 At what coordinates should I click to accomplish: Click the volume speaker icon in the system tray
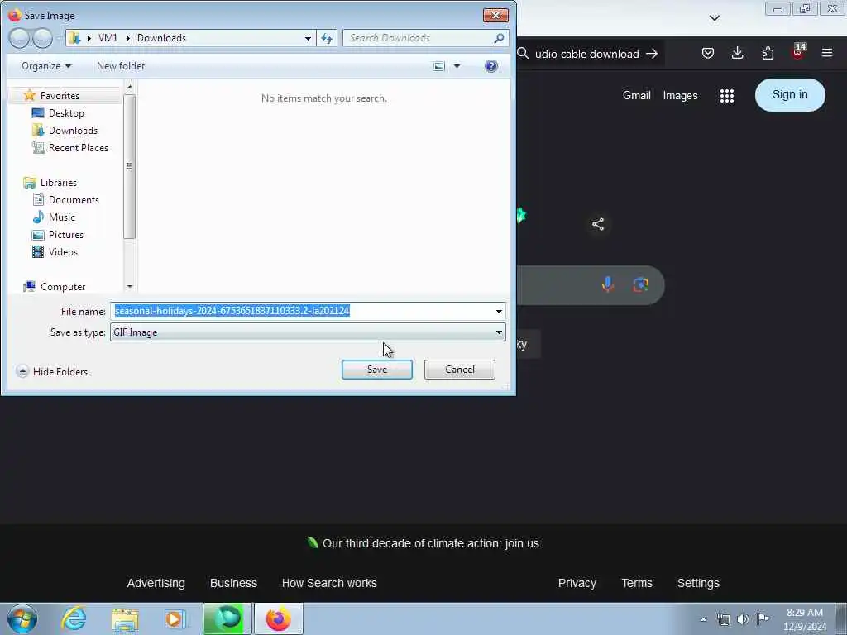[x=743, y=618]
